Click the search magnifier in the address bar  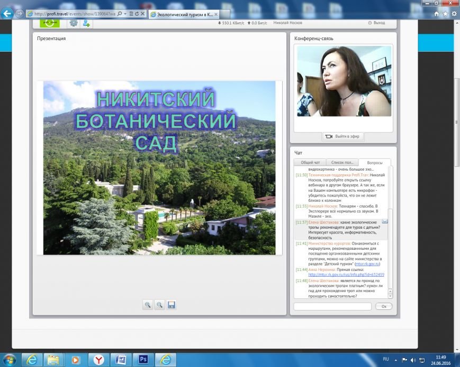click(x=120, y=14)
